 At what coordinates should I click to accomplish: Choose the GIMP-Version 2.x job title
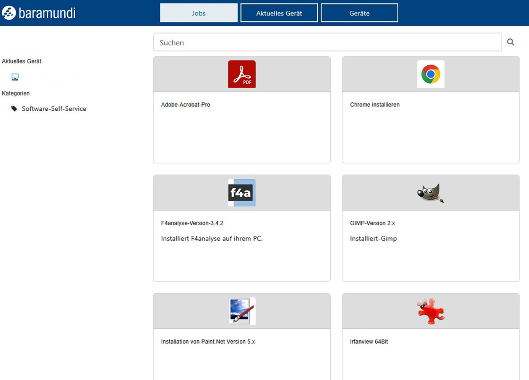372,223
